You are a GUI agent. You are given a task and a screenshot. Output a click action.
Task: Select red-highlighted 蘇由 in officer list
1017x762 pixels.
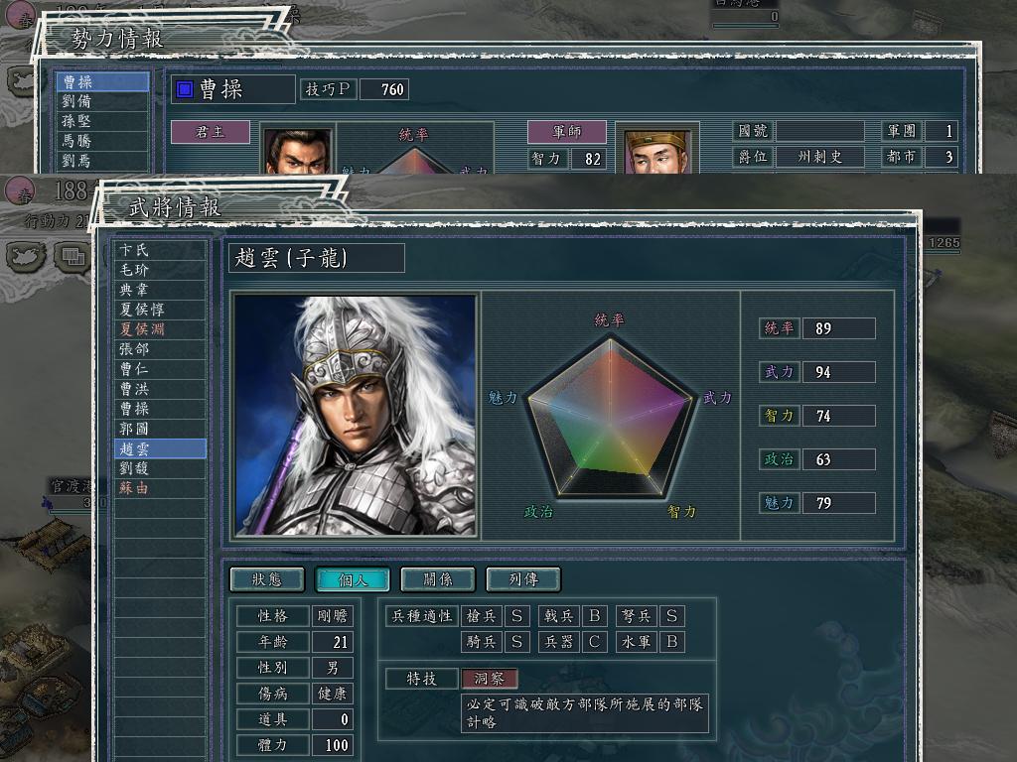coord(160,488)
